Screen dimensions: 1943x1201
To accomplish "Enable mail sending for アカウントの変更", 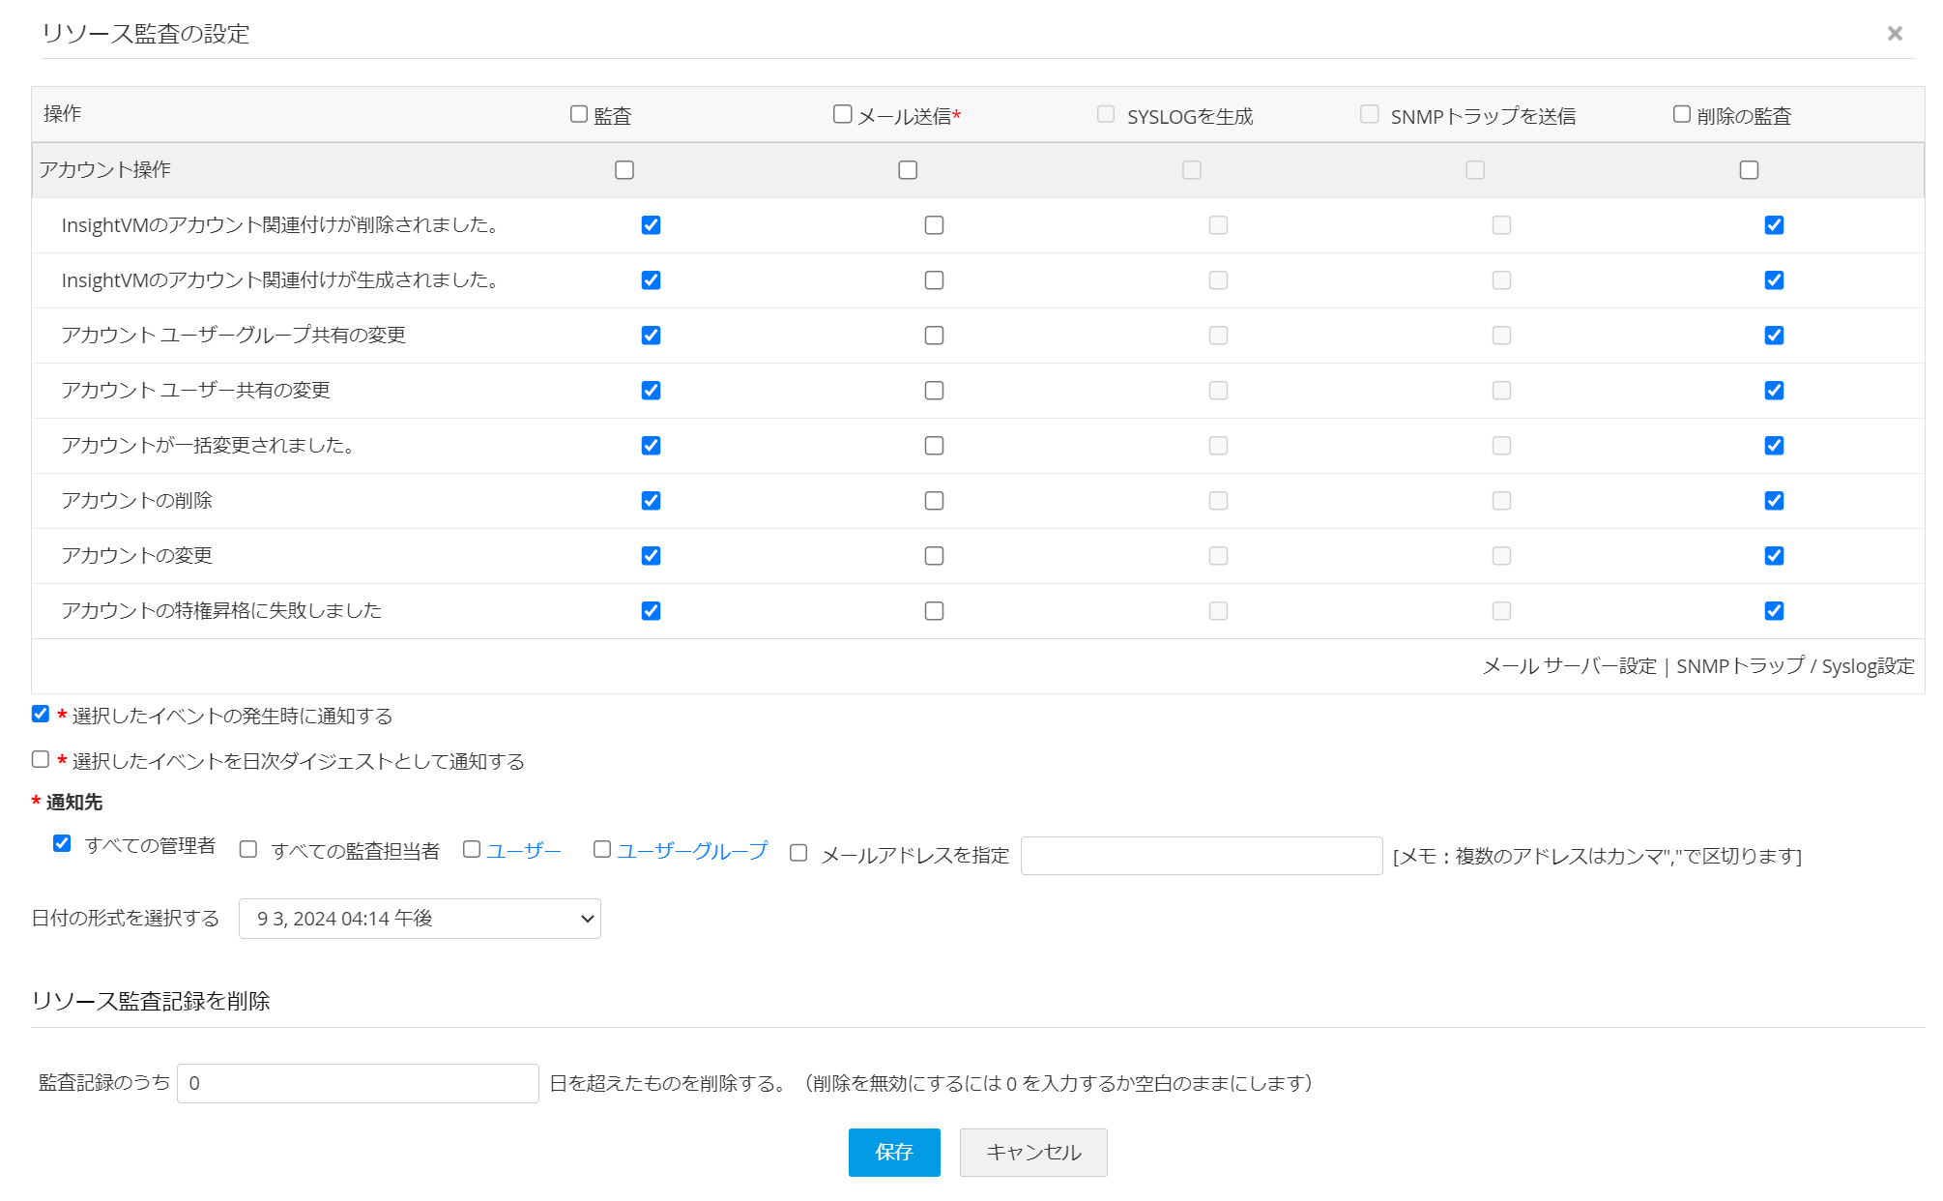I will [x=934, y=556].
